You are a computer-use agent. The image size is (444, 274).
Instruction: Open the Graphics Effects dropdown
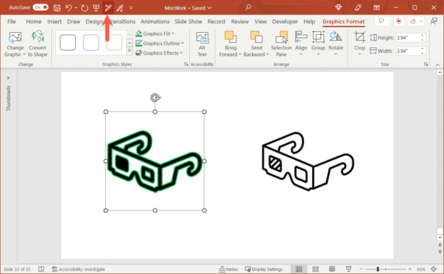(159, 53)
